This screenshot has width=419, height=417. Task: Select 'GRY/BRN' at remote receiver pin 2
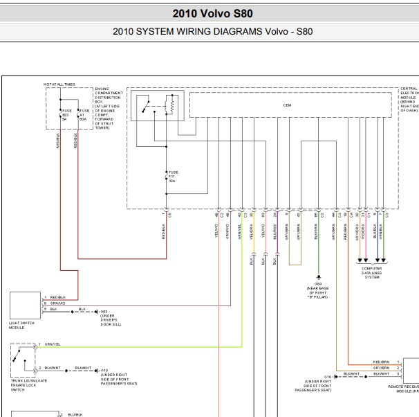point(381,368)
